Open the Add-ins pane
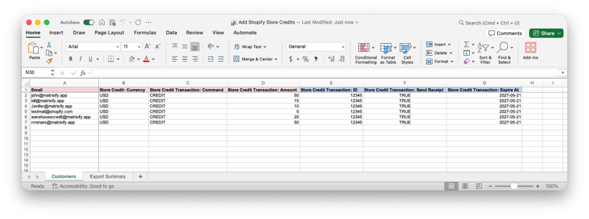 (530, 51)
